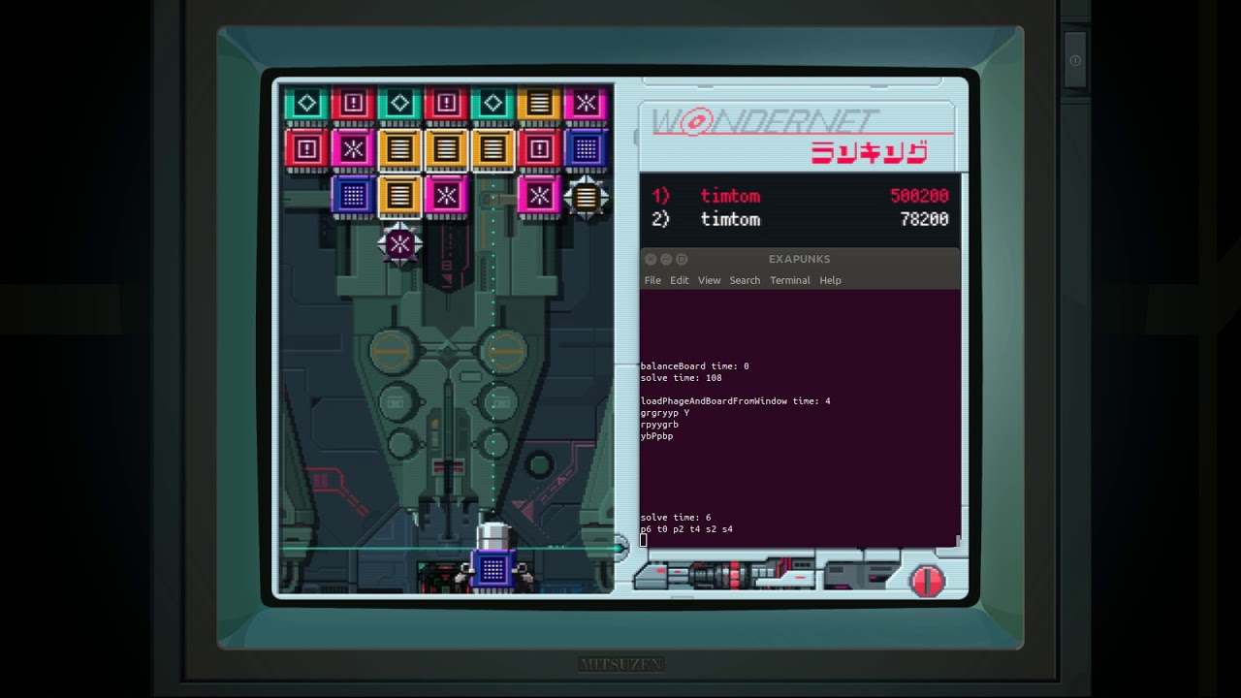This screenshot has height=698, width=1241.
Task: Open the Edit menu in terminal
Action: pos(680,280)
